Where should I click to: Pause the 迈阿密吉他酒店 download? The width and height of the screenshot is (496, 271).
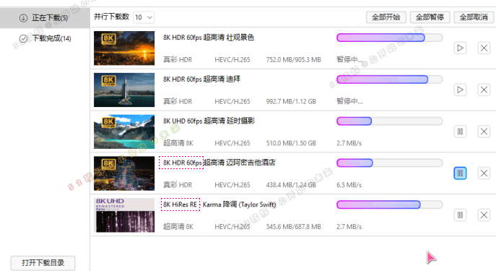click(460, 173)
